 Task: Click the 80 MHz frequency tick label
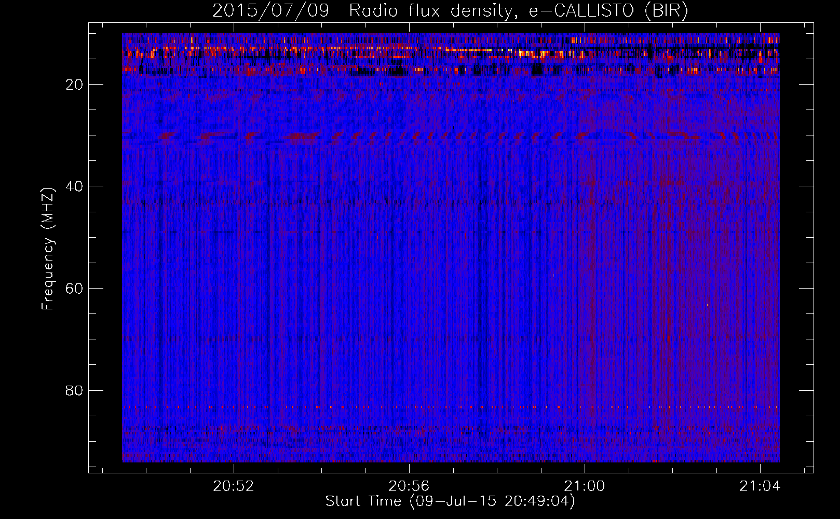pyautogui.click(x=75, y=390)
